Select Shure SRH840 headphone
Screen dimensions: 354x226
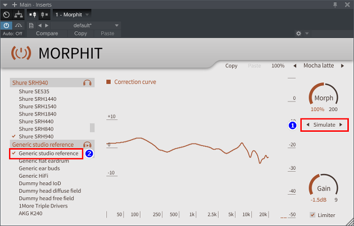click(36, 129)
